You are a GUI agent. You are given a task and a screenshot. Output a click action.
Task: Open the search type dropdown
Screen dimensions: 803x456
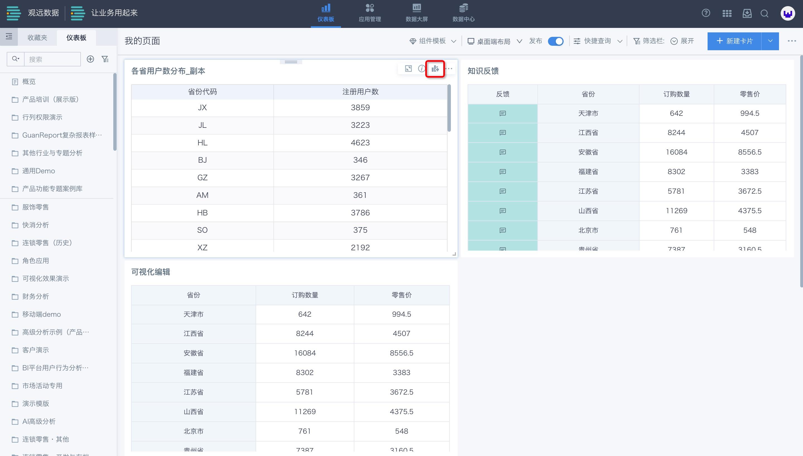pyautogui.click(x=16, y=59)
